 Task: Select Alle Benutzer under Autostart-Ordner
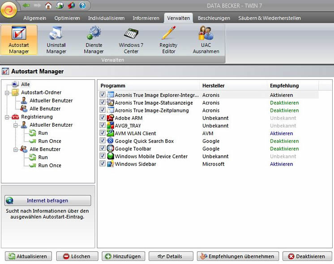[45, 109]
